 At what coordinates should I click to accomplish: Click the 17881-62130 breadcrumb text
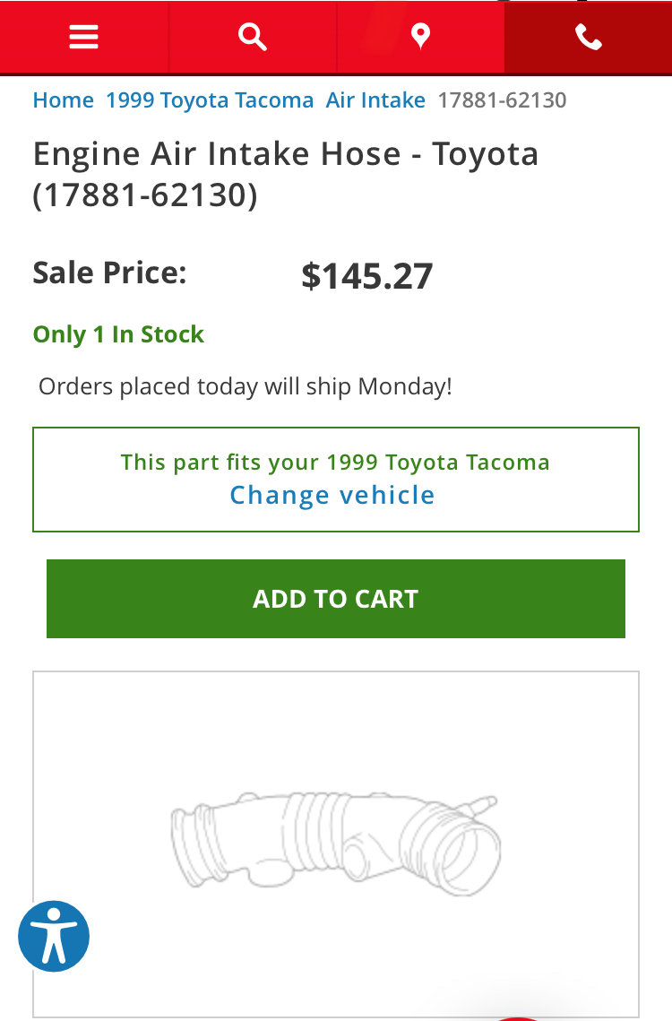point(502,100)
